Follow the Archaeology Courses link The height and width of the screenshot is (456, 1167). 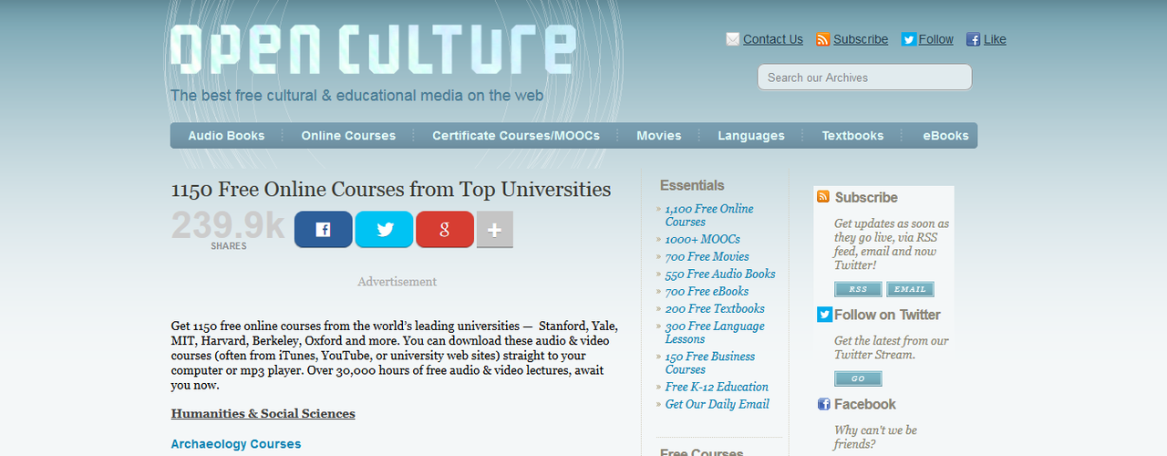click(x=236, y=444)
